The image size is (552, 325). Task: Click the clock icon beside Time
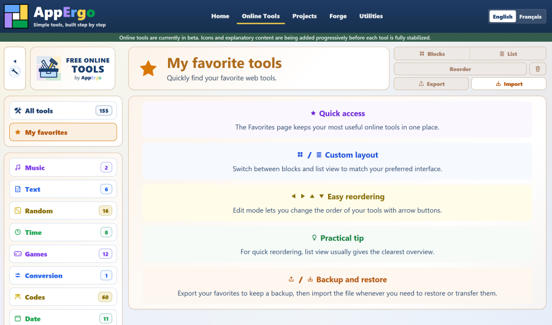point(18,232)
